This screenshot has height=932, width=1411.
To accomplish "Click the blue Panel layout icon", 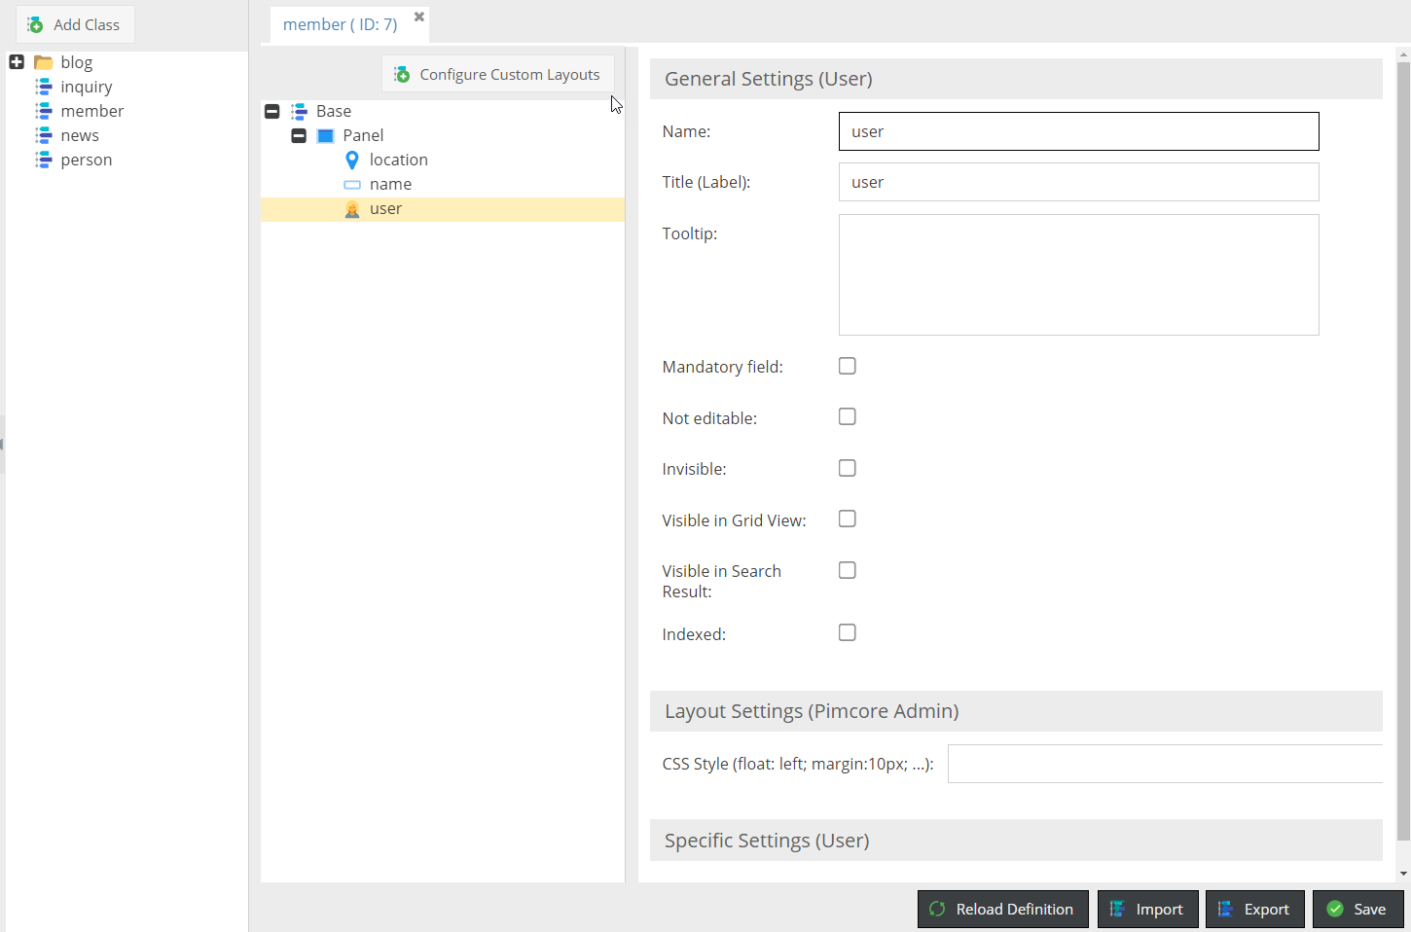I will (326, 136).
